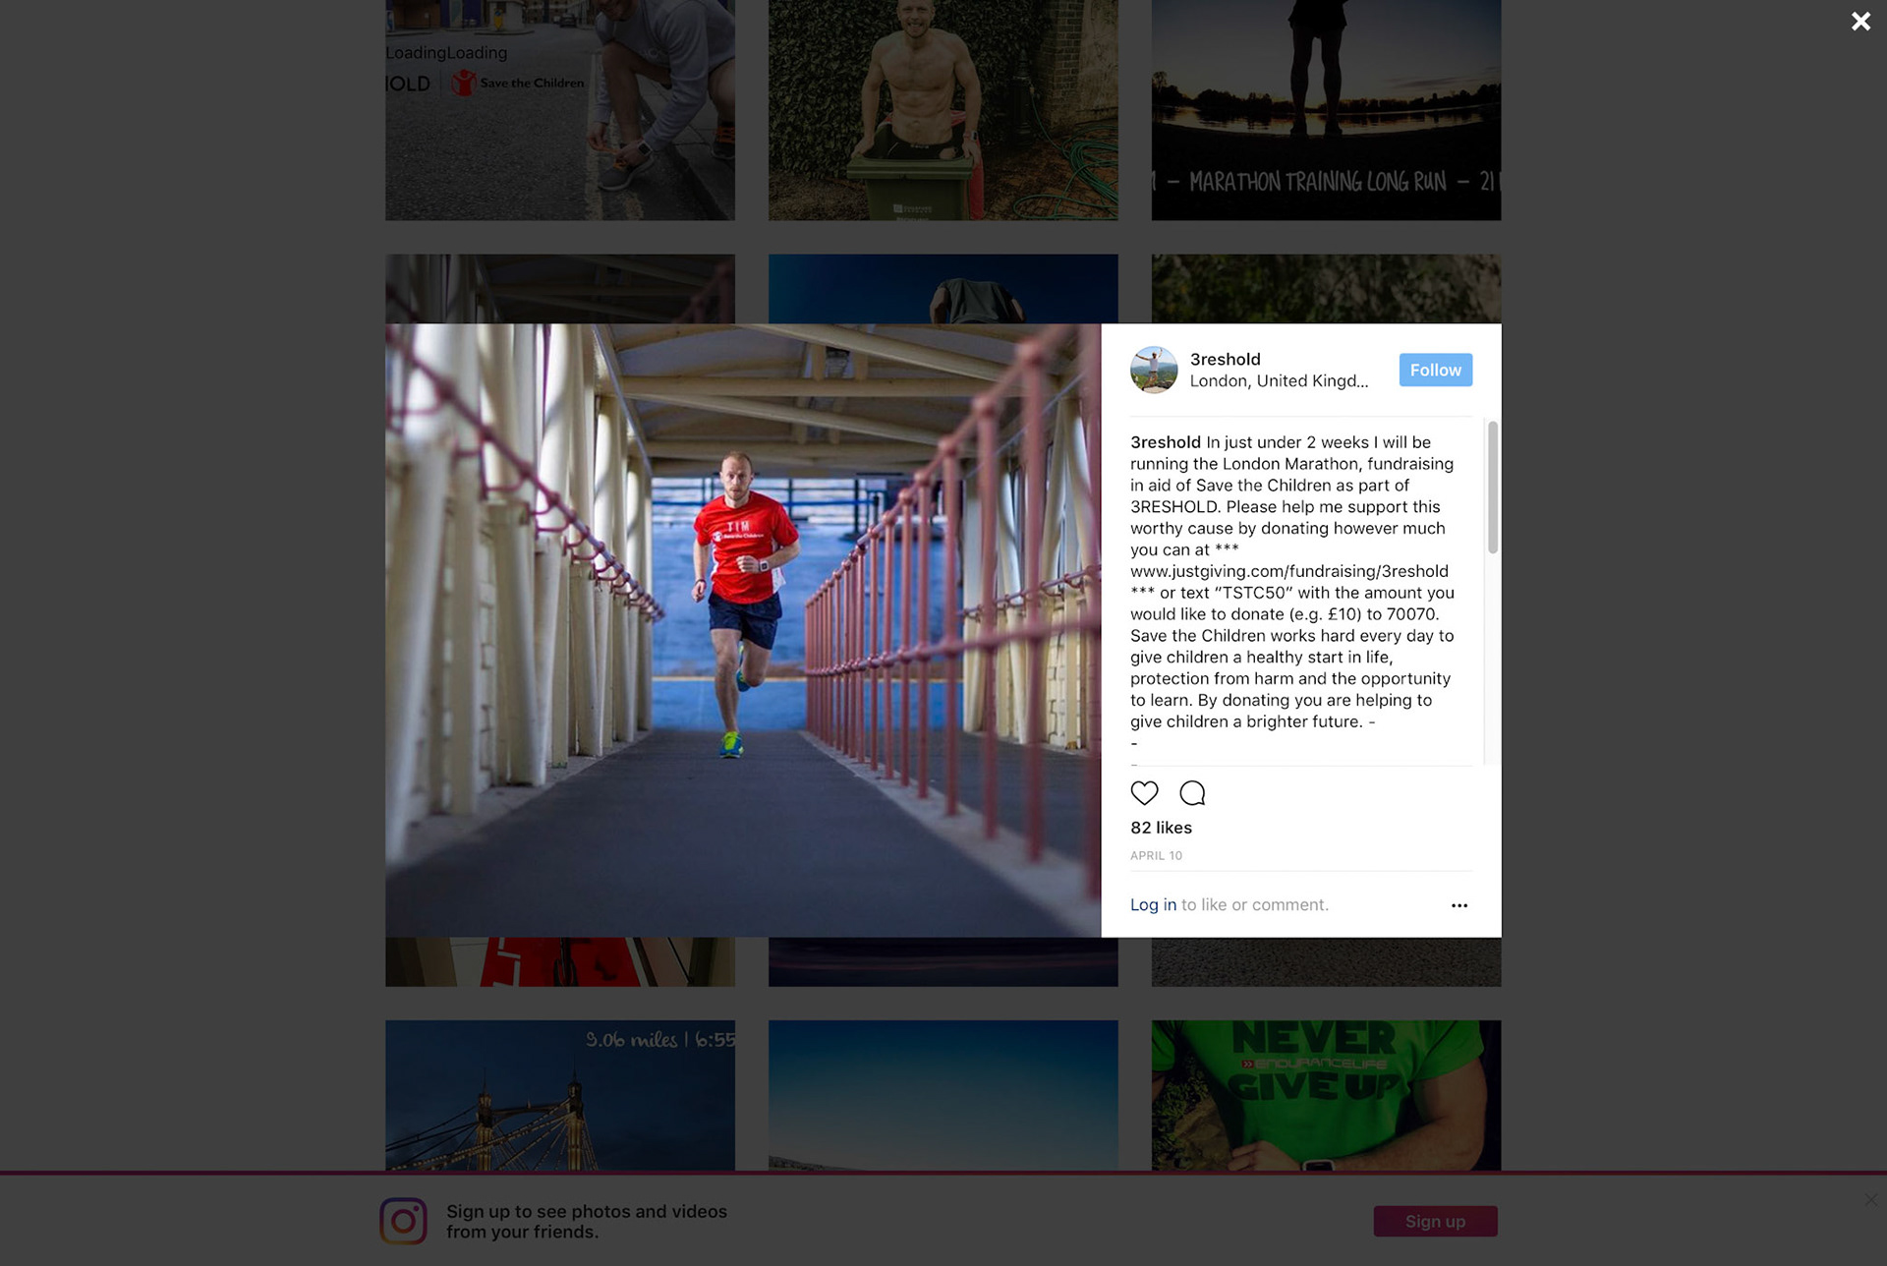
Task: Log in to like or comment
Action: click(x=1153, y=904)
